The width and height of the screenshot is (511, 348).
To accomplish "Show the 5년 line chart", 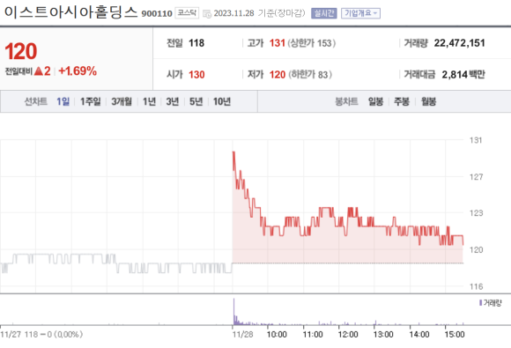I will click(196, 101).
